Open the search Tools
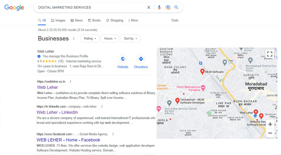The height and width of the screenshot is (155, 281). pos(174,20)
